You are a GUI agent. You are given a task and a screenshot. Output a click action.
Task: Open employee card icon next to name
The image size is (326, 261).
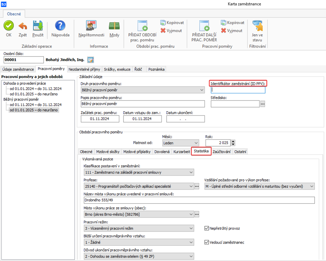click(x=91, y=60)
